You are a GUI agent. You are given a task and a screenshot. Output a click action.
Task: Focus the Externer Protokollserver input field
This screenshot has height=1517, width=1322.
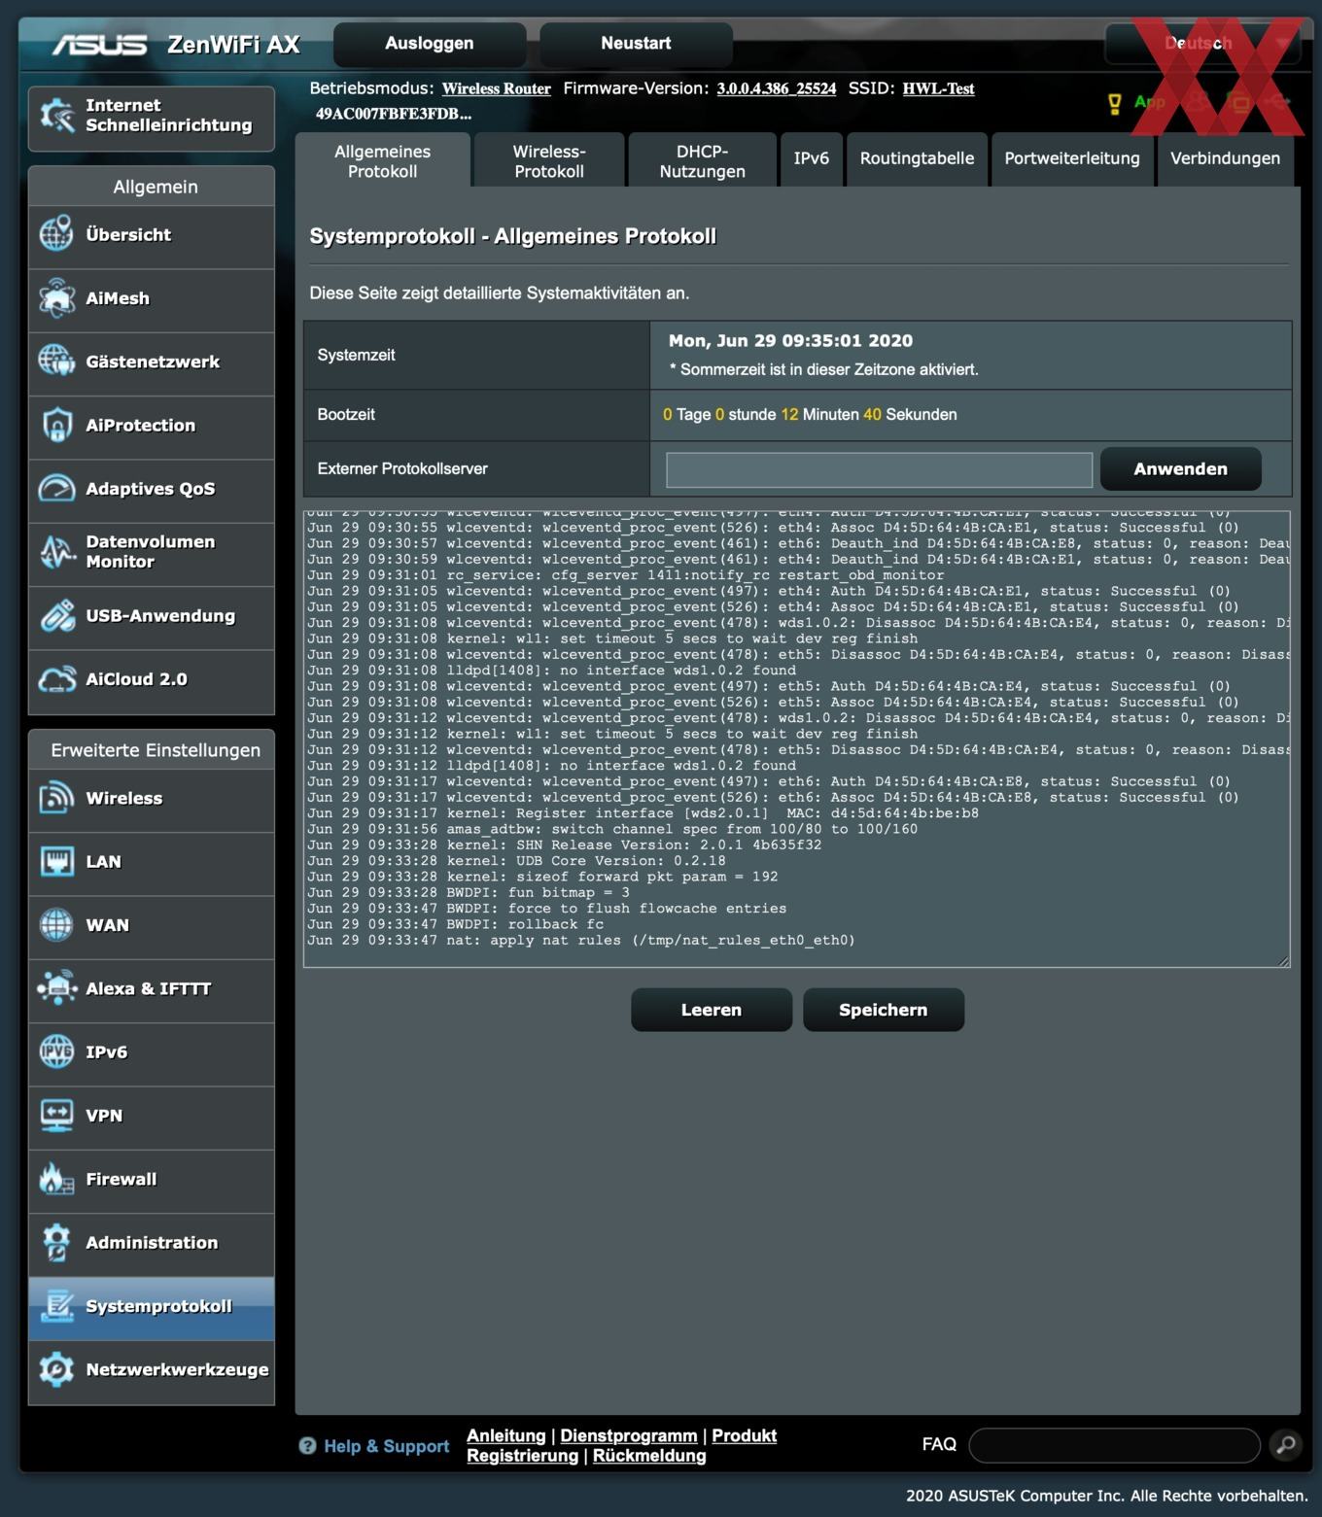point(879,469)
